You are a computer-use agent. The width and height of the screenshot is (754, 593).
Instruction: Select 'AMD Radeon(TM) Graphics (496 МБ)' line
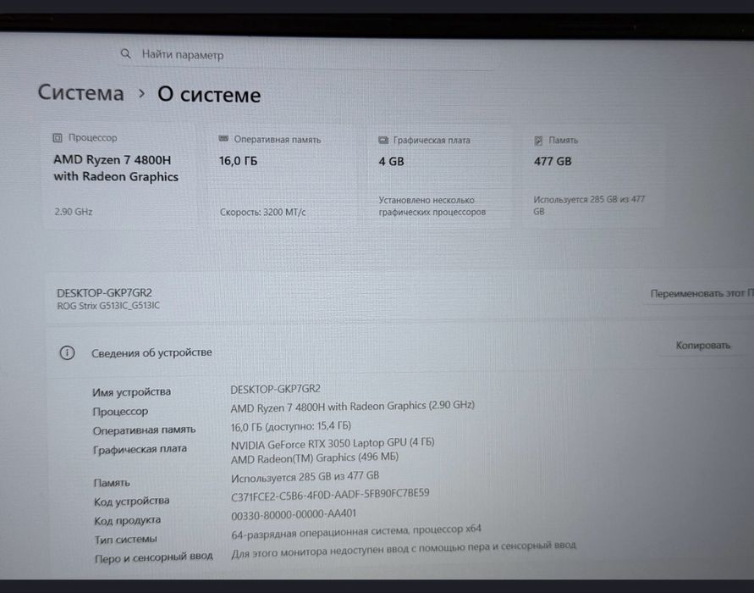[x=315, y=457]
